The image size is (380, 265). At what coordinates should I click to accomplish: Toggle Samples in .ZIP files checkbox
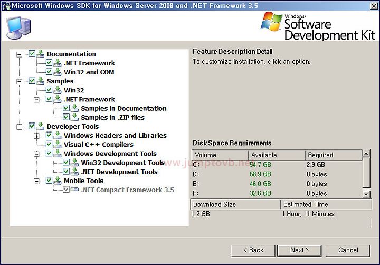click(x=66, y=117)
